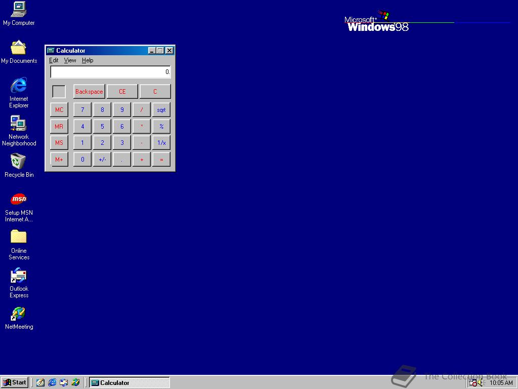
Task: Click the Calculator taskbar button
Action: 129,383
